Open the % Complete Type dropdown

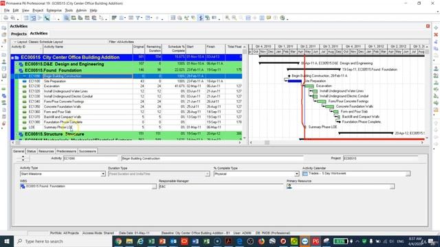(296, 174)
